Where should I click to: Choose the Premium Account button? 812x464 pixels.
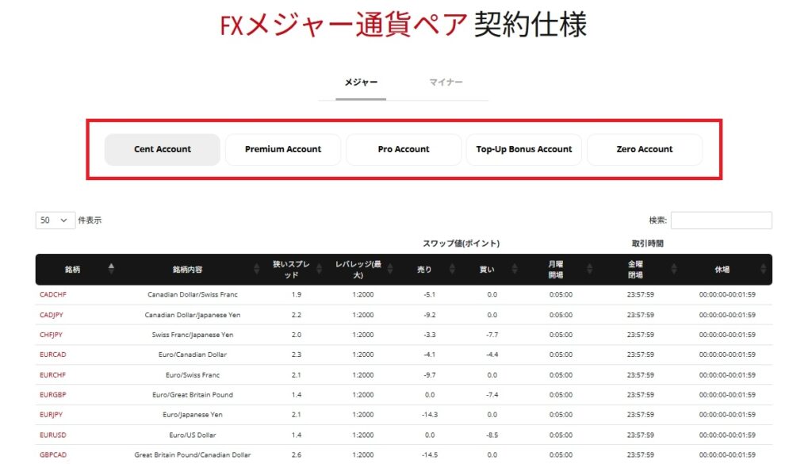(283, 149)
